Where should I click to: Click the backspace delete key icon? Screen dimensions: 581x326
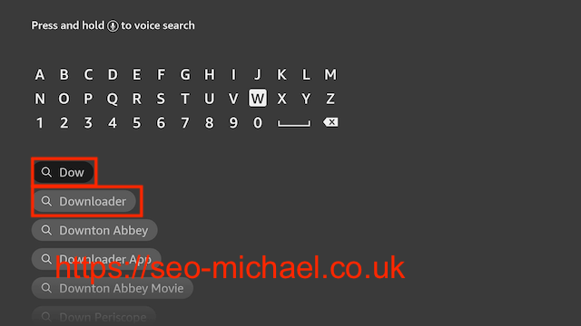330,122
